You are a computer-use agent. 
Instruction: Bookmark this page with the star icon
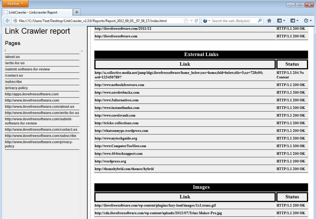186,21
